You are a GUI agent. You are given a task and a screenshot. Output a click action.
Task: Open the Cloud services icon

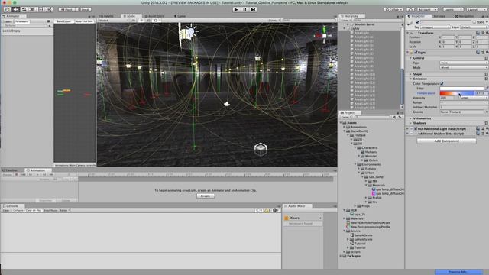[x=411, y=10]
